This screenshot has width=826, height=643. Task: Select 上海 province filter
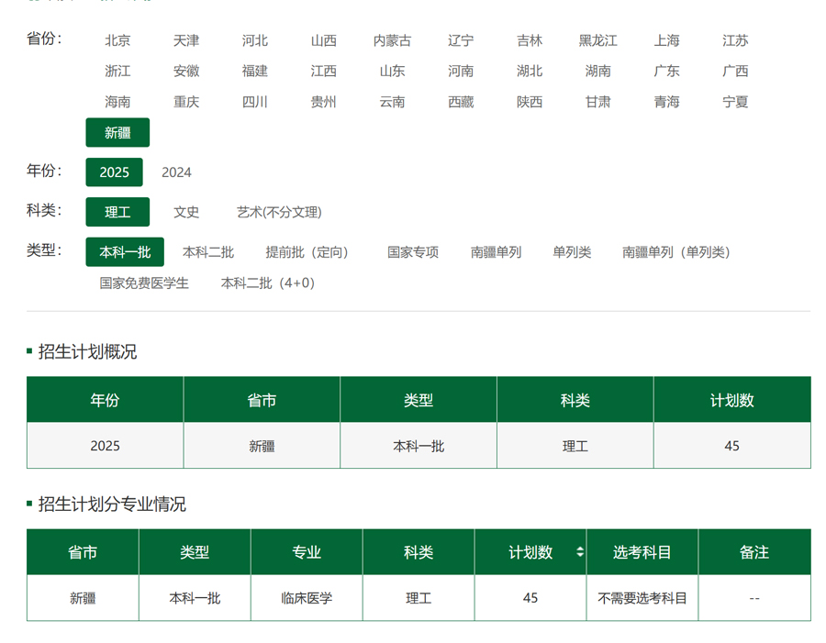point(666,40)
